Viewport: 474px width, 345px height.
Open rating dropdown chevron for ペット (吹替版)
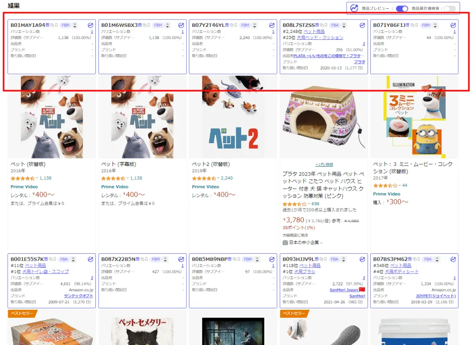[37, 178]
